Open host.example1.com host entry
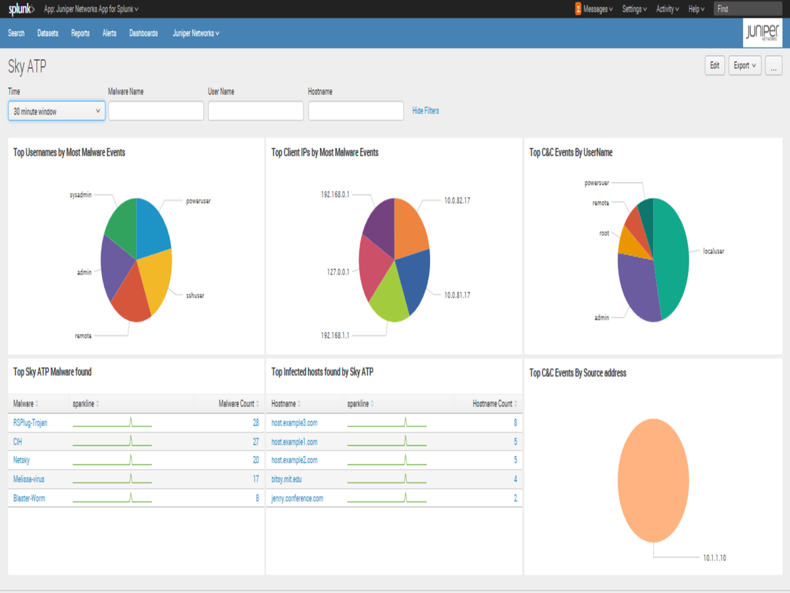The image size is (790, 593). pyautogui.click(x=294, y=441)
